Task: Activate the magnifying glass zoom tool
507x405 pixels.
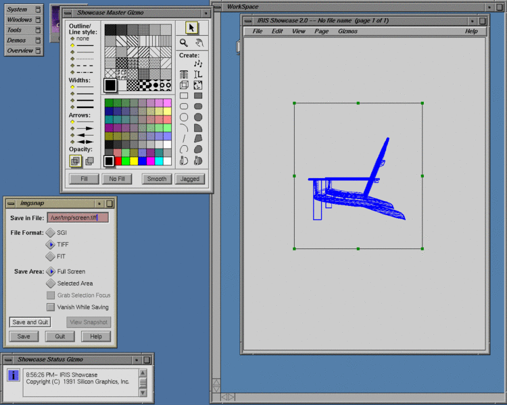Action: pos(184,43)
